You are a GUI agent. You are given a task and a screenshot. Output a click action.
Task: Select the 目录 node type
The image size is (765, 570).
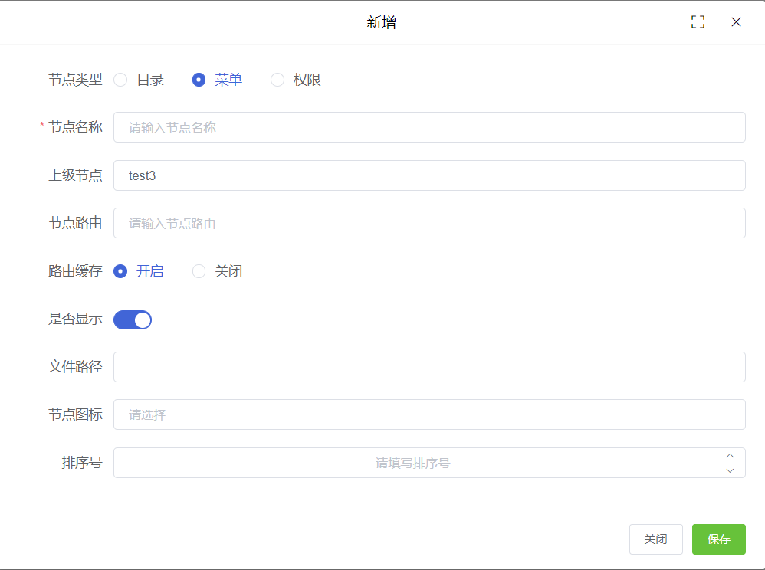click(120, 79)
